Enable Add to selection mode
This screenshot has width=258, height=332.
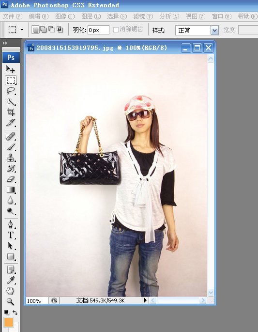44,30
